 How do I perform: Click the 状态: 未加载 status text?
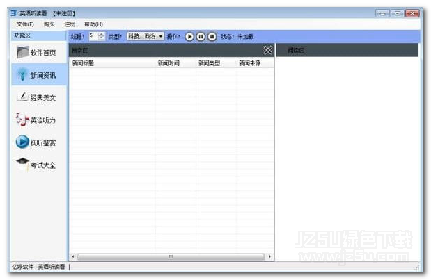click(237, 36)
